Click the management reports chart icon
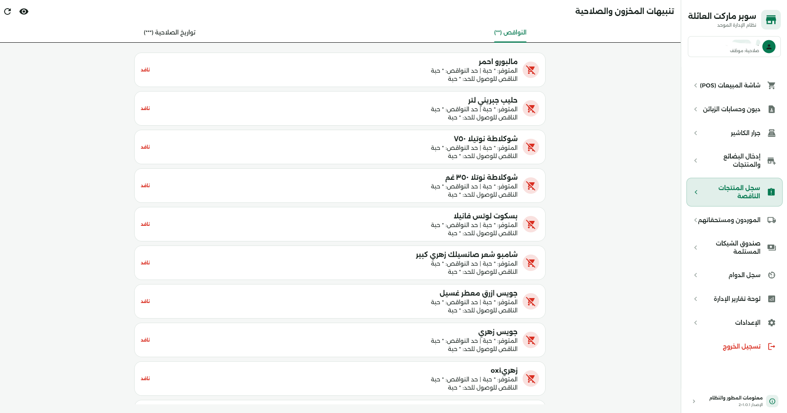Screen dimensions: 787x413 click(771, 299)
